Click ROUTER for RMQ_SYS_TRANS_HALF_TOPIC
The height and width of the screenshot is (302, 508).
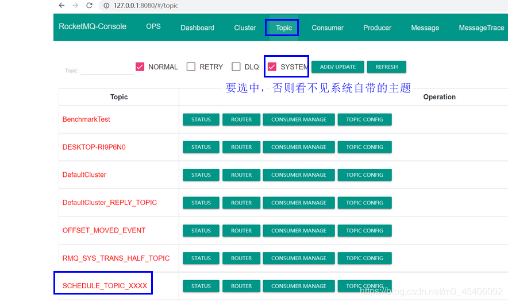241,258
